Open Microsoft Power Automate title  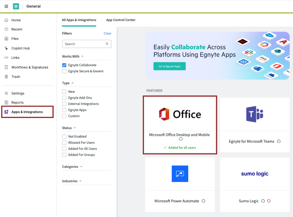(x=177, y=201)
